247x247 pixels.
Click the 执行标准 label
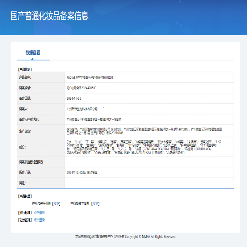click(25, 213)
